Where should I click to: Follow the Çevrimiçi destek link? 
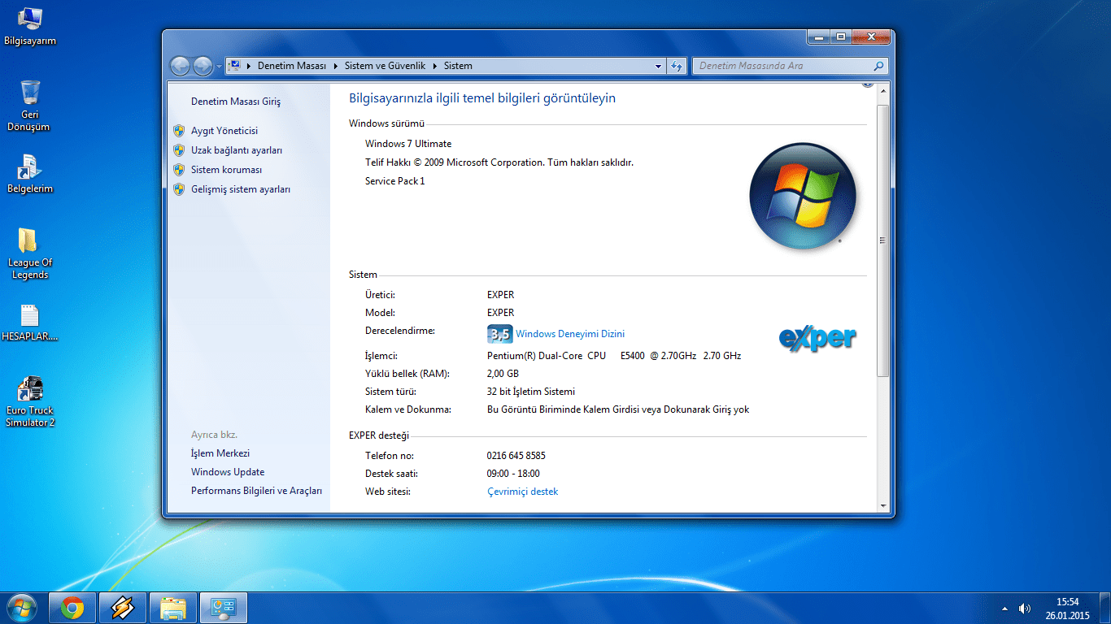click(x=522, y=492)
